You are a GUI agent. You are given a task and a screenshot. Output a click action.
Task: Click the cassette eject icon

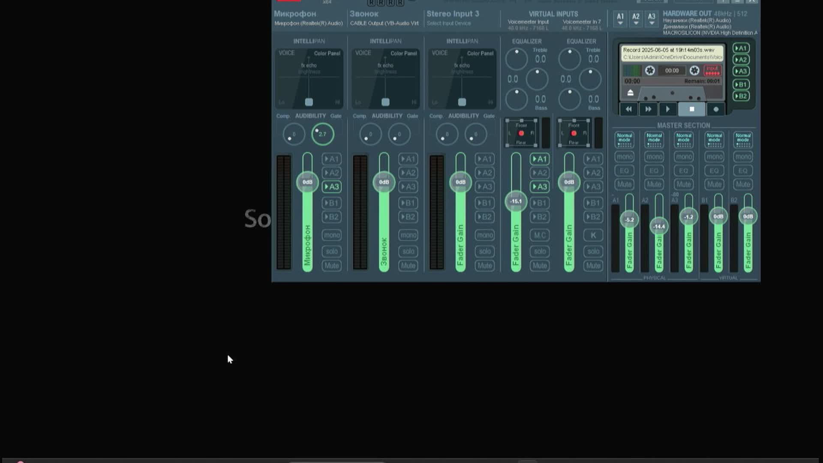tap(630, 93)
